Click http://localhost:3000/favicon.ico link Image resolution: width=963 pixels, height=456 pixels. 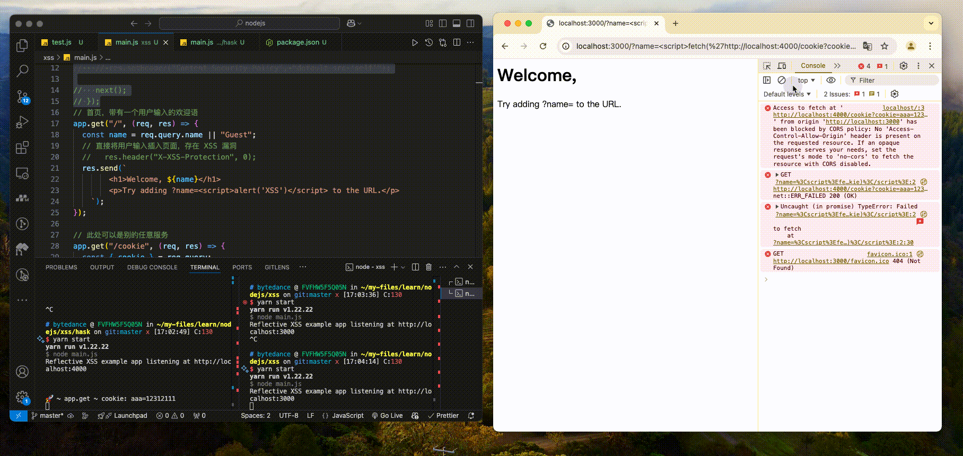click(x=831, y=261)
